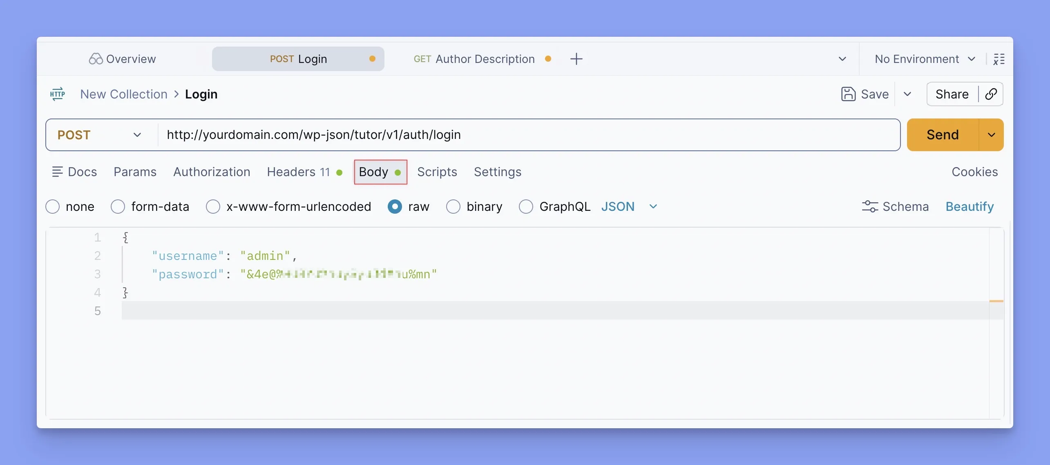
Task: Switch to the Params tab
Action: tap(135, 172)
